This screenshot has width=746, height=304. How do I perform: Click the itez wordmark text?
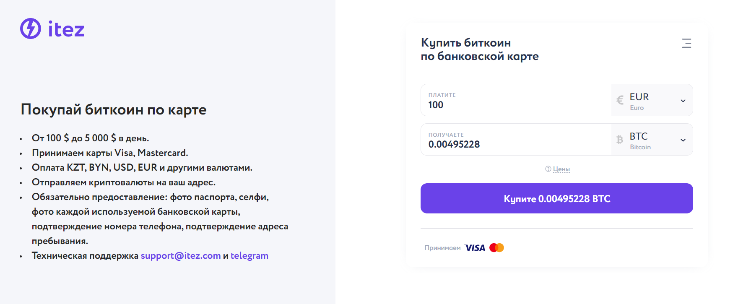(x=66, y=29)
